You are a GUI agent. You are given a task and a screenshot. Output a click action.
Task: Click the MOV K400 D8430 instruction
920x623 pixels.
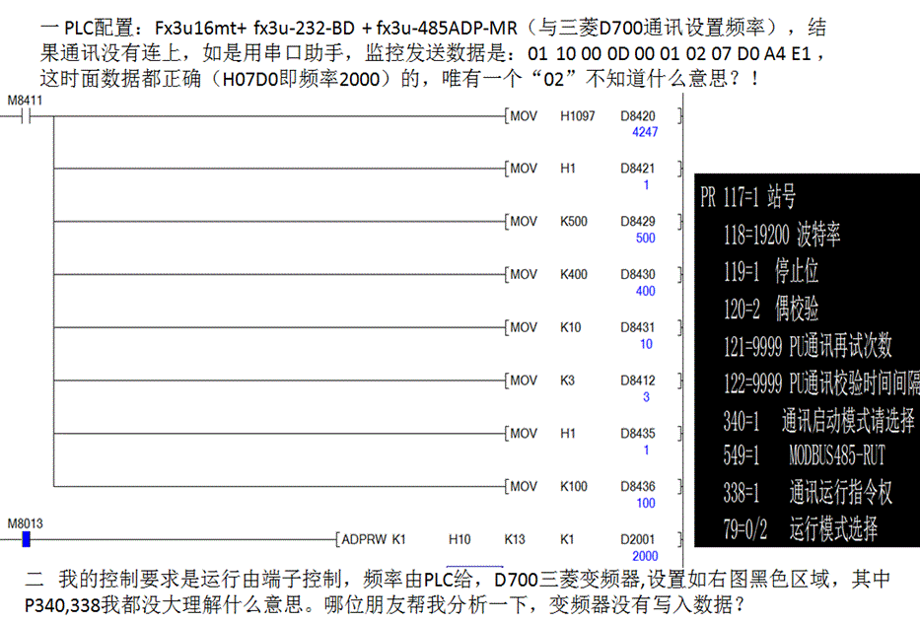click(582, 274)
